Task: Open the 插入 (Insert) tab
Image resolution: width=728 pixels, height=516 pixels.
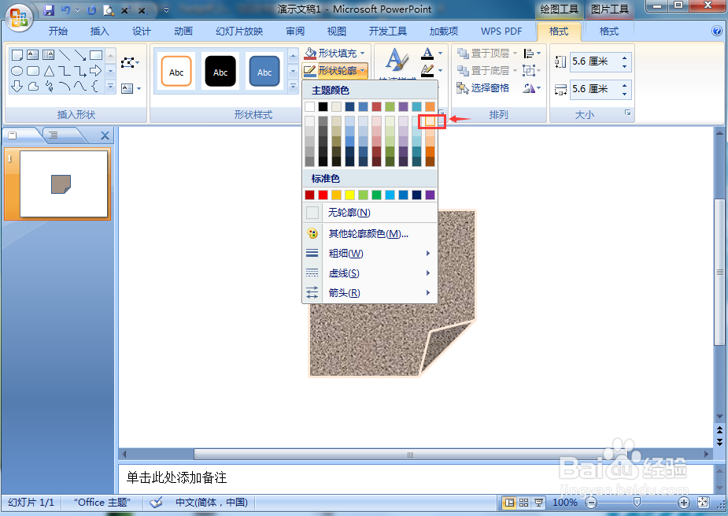Action: [x=99, y=32]
